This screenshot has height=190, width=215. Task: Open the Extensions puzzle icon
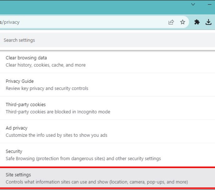[x=197, y=22]
